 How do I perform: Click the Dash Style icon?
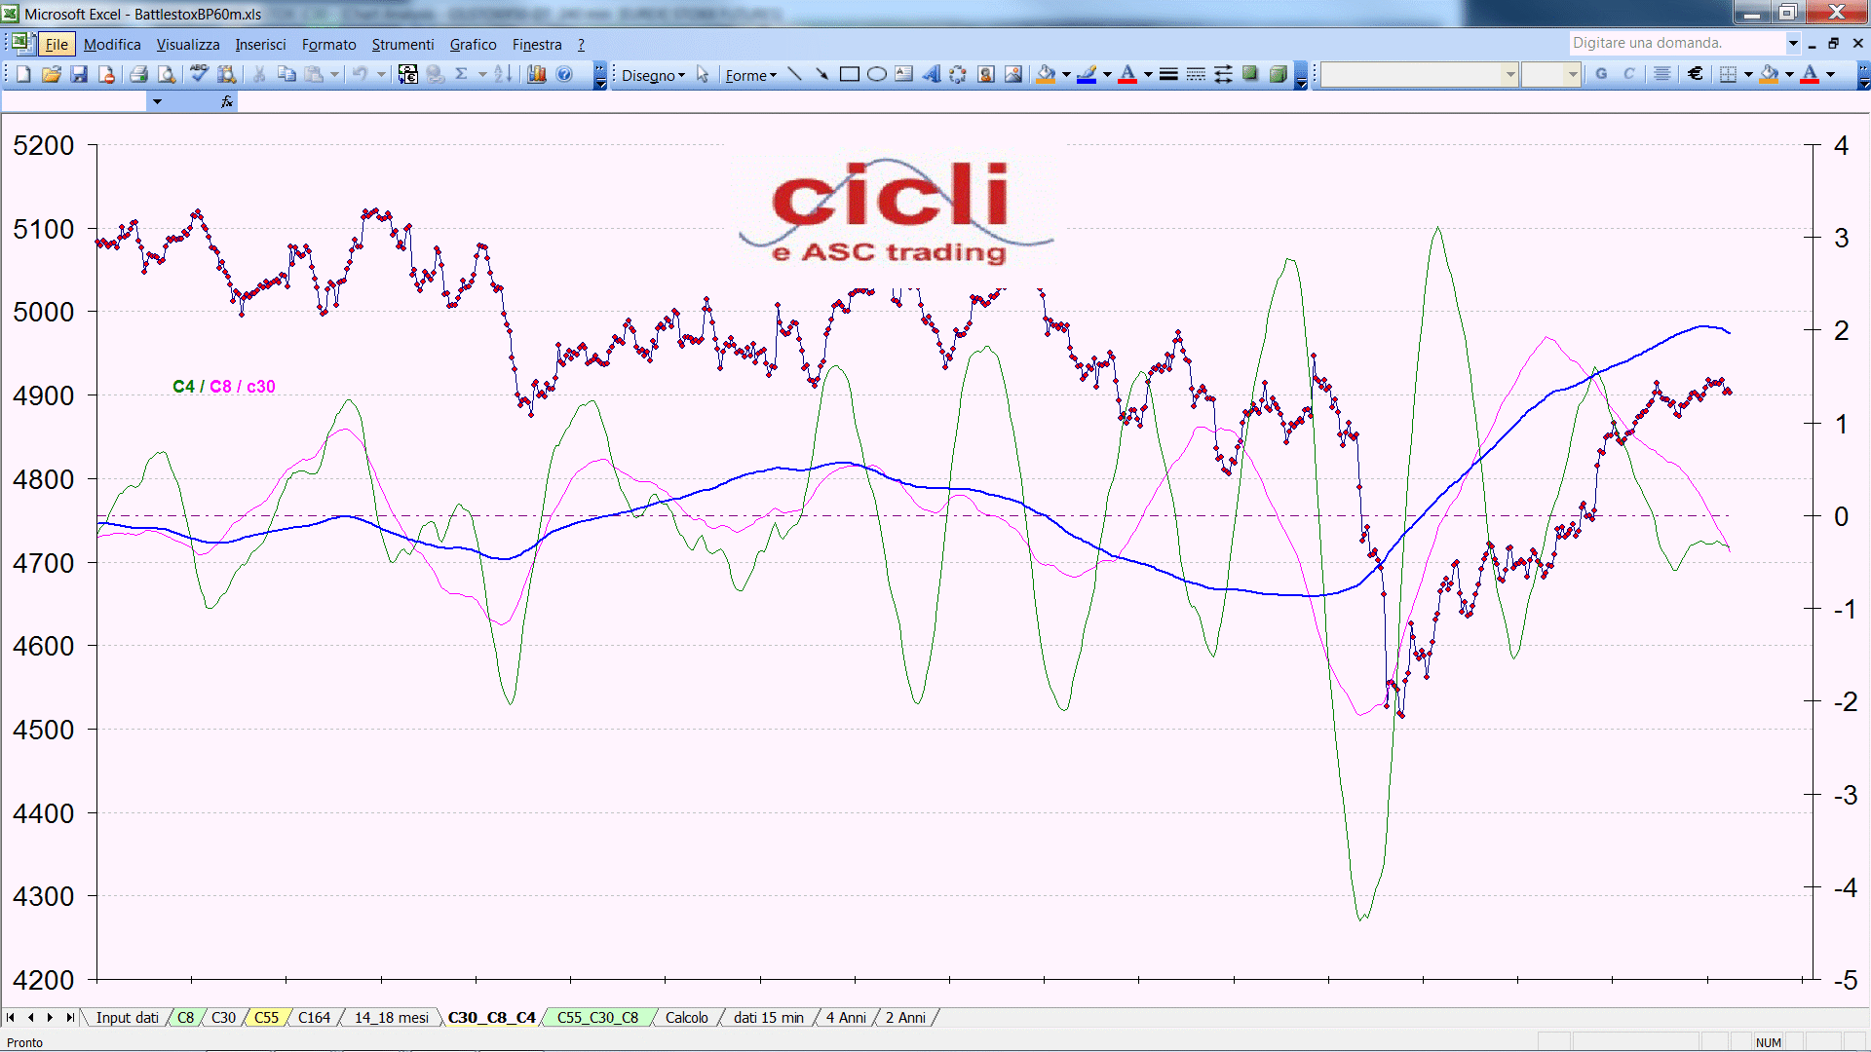pos(1196,75)
